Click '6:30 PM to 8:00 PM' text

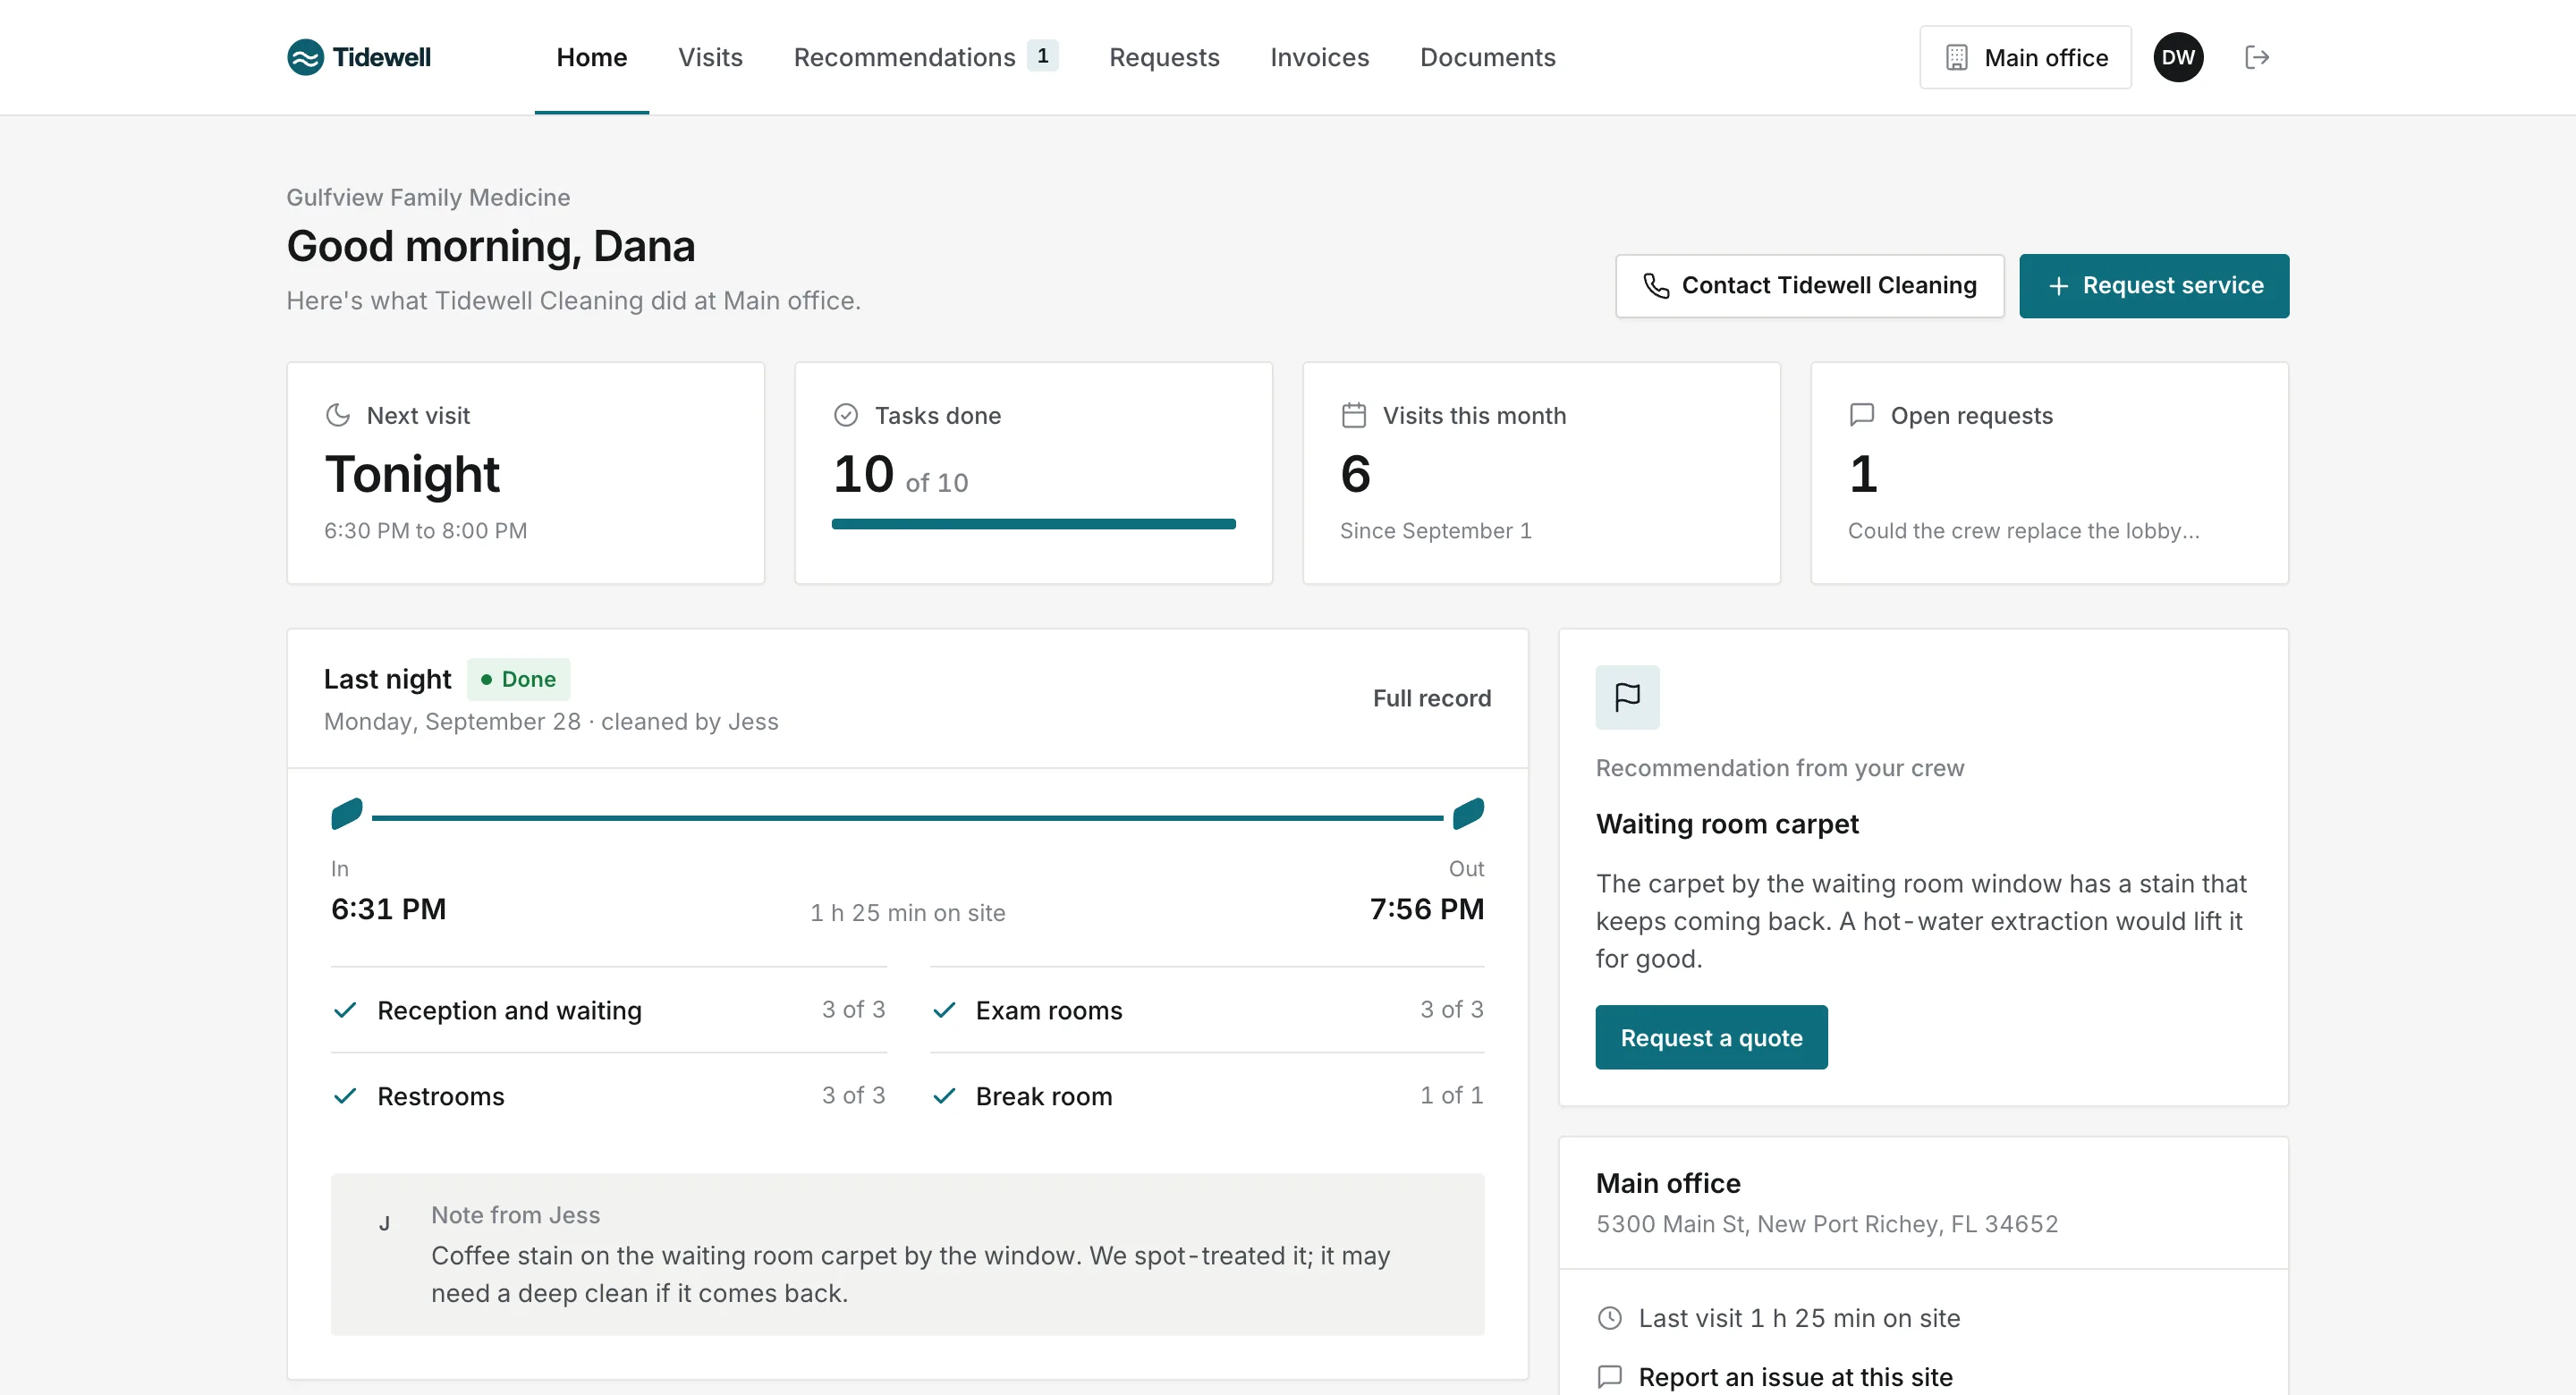click(x=425, y=531)
